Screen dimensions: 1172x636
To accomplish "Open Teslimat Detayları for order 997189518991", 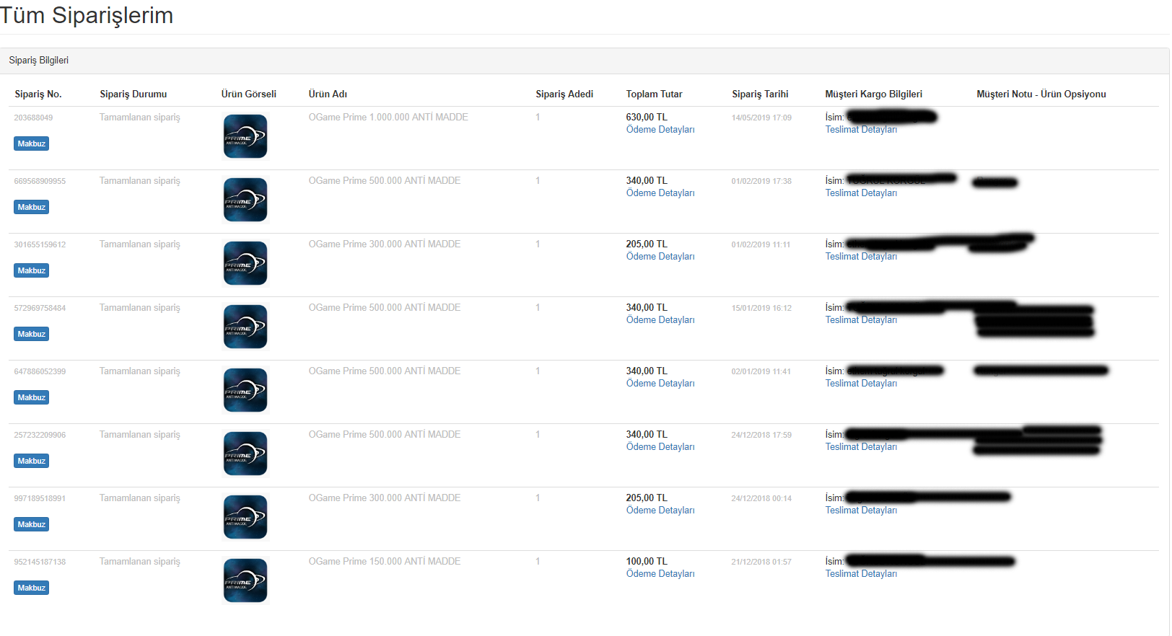I will pos(861,511).
